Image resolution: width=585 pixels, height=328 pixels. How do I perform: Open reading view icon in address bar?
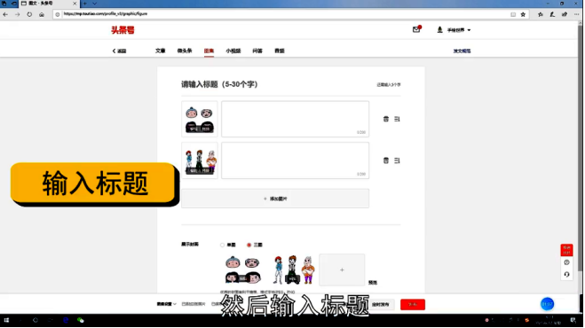(513, 14)
